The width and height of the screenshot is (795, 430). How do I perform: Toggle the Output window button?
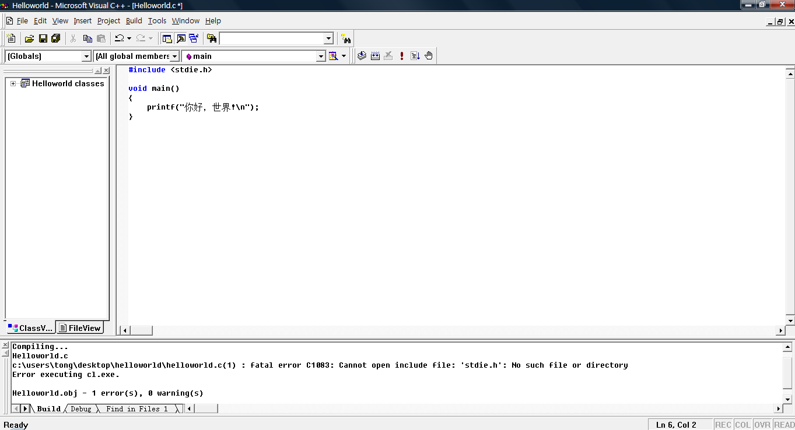tap(181, 38)
